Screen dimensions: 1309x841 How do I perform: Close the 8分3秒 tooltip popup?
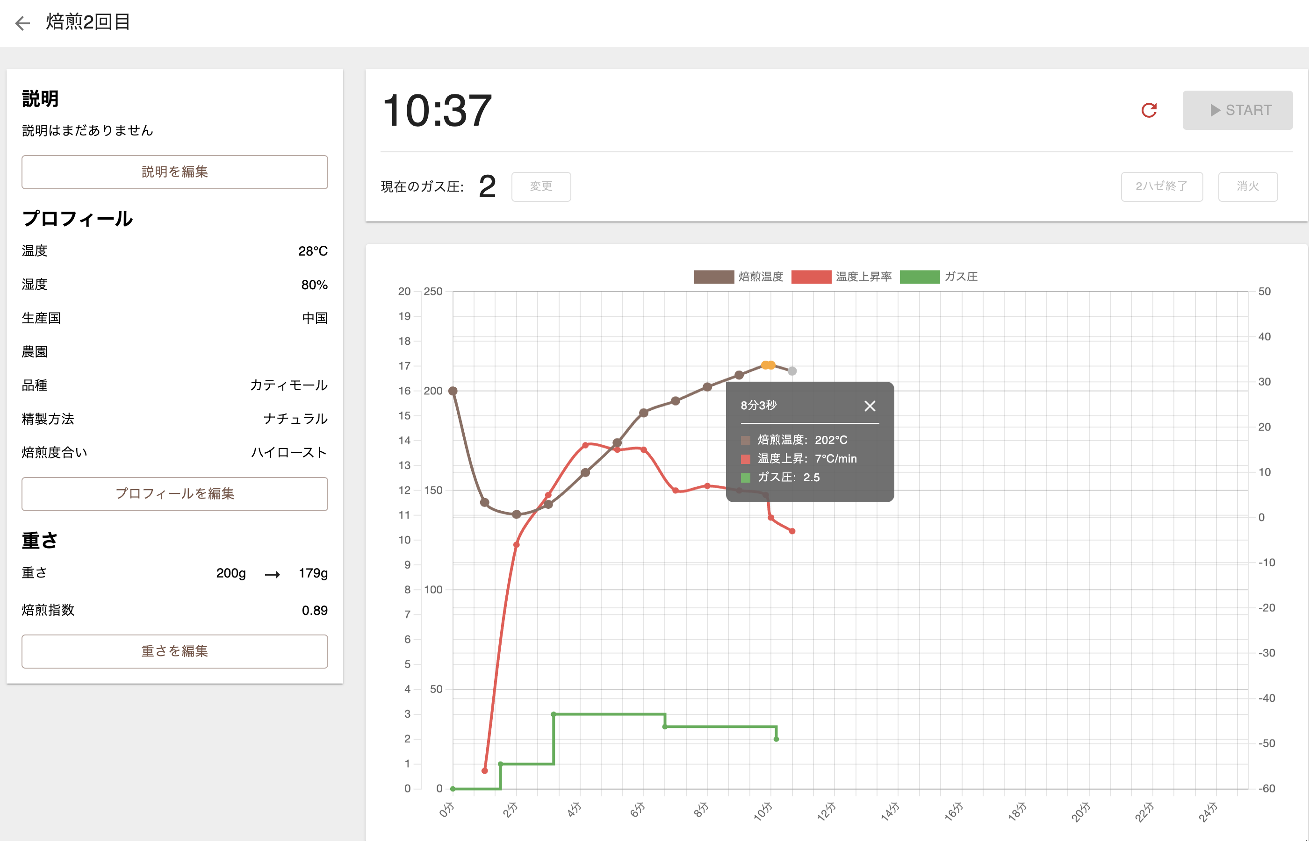870,406
